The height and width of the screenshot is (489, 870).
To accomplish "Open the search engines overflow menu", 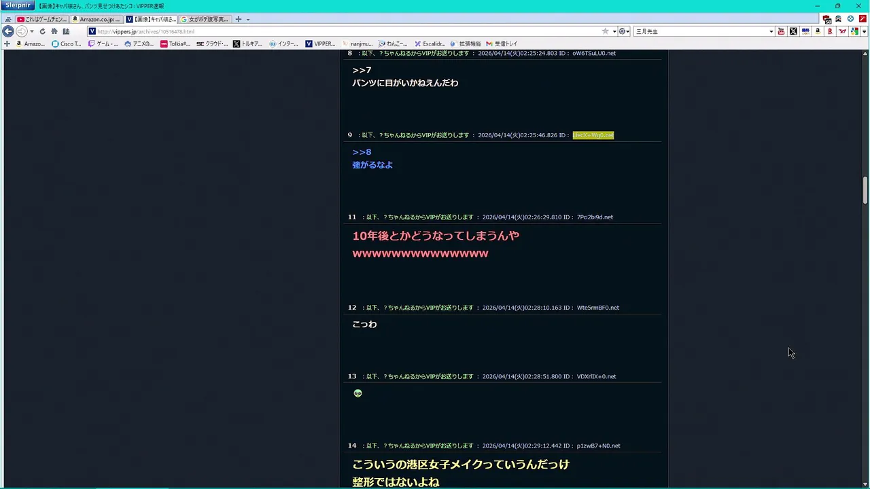I will click(864, 31).
